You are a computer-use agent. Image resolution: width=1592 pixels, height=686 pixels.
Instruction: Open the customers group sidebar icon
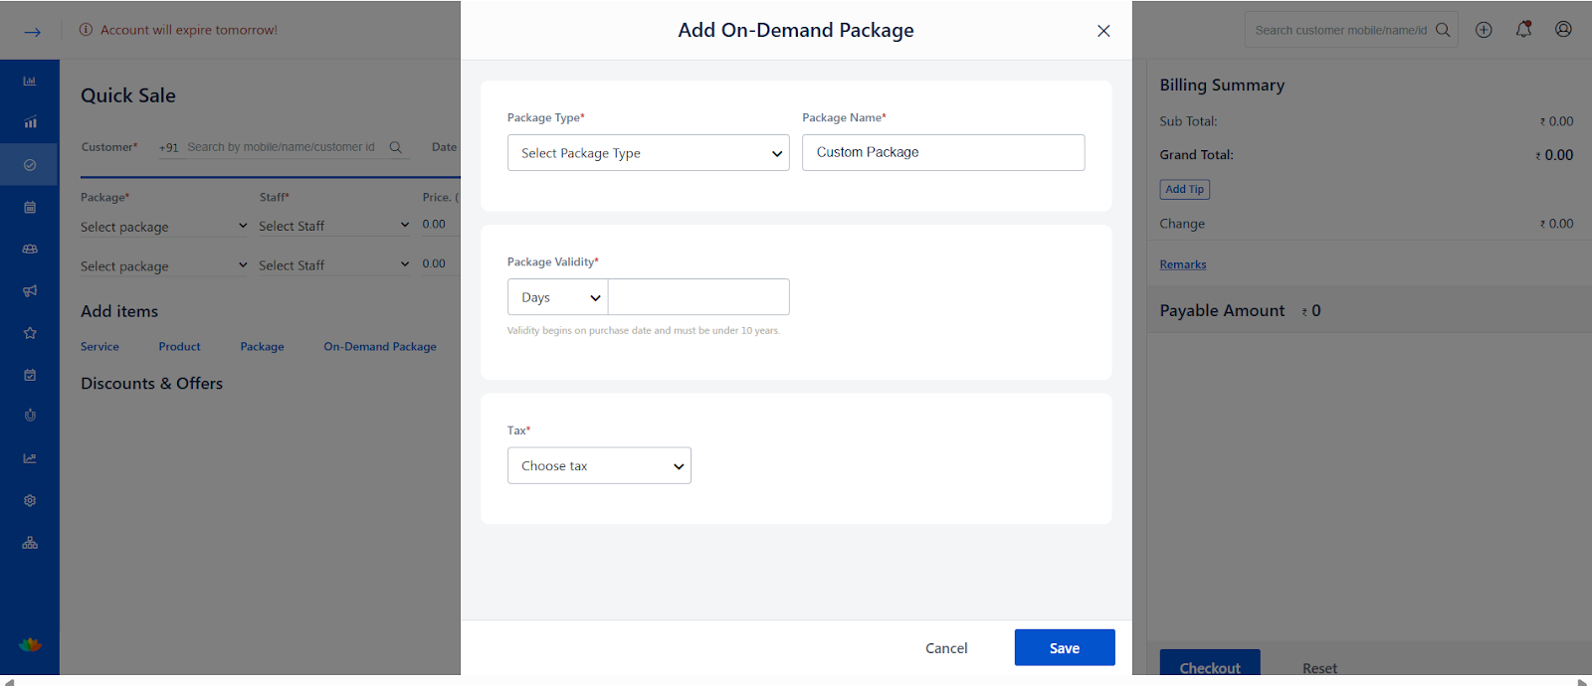coord(30,249)
